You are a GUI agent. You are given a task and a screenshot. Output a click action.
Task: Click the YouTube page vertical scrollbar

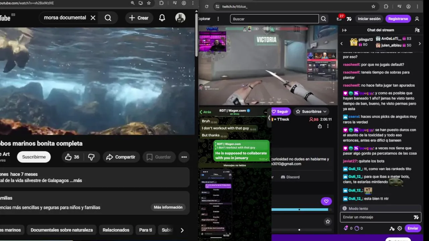(x=196, y=35)
